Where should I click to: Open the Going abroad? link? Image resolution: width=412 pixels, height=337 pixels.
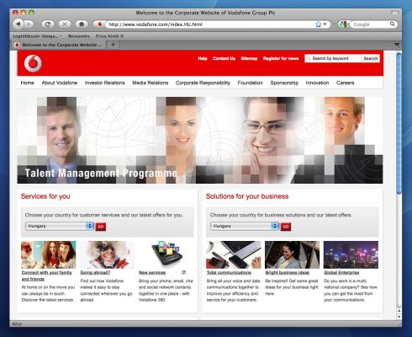click(95, 272)
